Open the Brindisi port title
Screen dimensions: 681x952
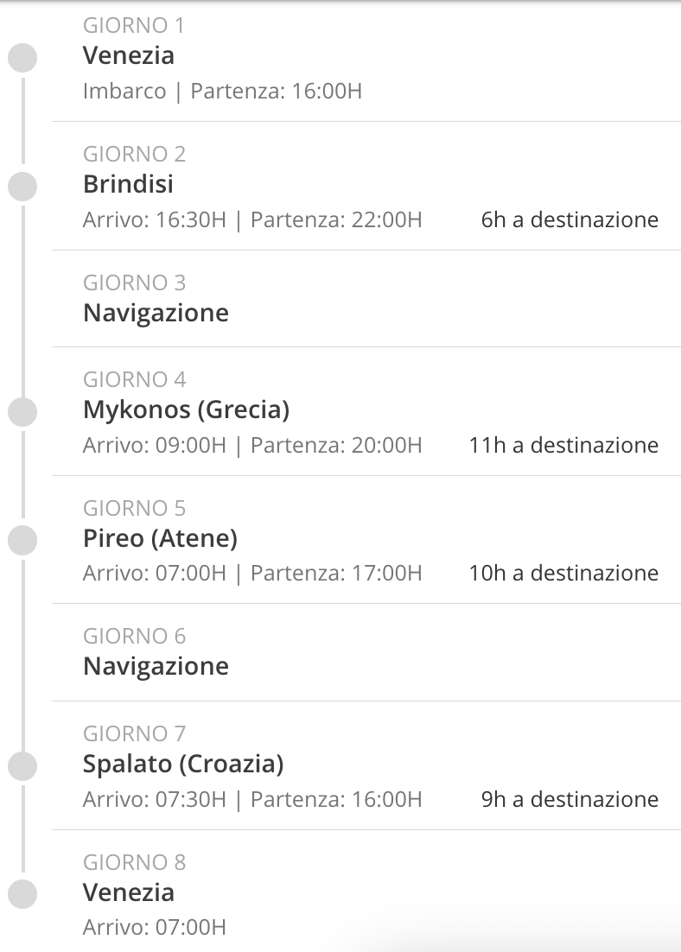(128, 184)
